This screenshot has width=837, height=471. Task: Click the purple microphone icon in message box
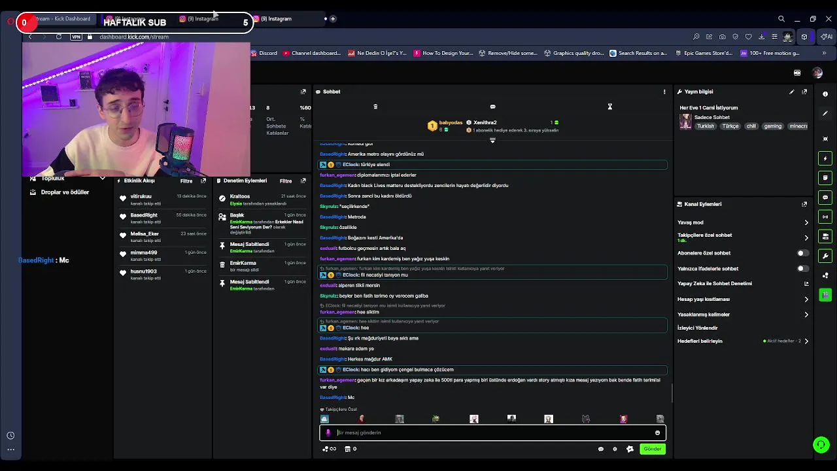coord(328,432)
